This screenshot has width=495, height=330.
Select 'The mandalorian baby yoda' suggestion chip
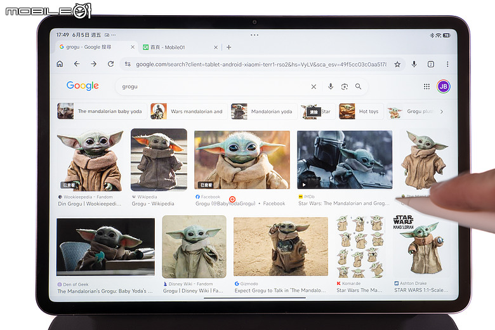click(x=102, y=111)
